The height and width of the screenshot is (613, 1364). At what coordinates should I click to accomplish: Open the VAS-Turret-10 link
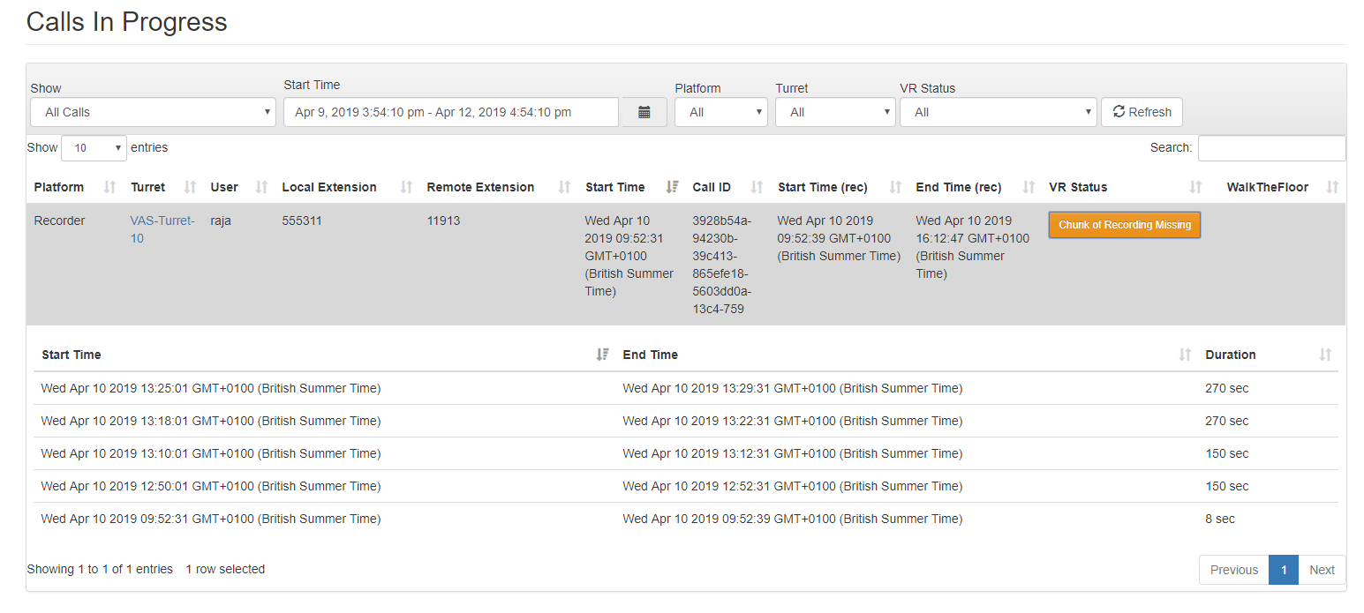162,229
